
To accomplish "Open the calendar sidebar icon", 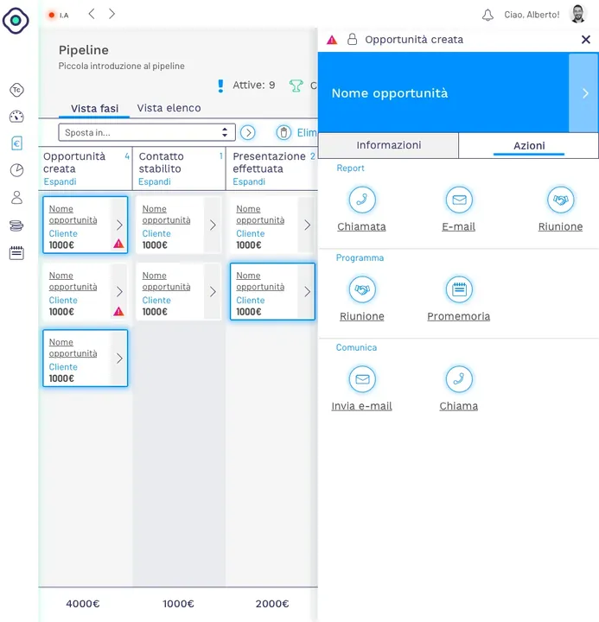I will click(x=16, y=252).
